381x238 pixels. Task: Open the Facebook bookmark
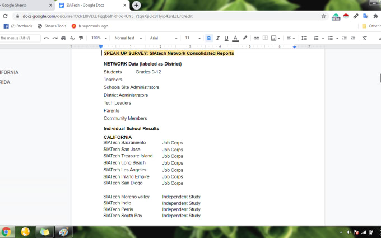(x=18, y=26)
